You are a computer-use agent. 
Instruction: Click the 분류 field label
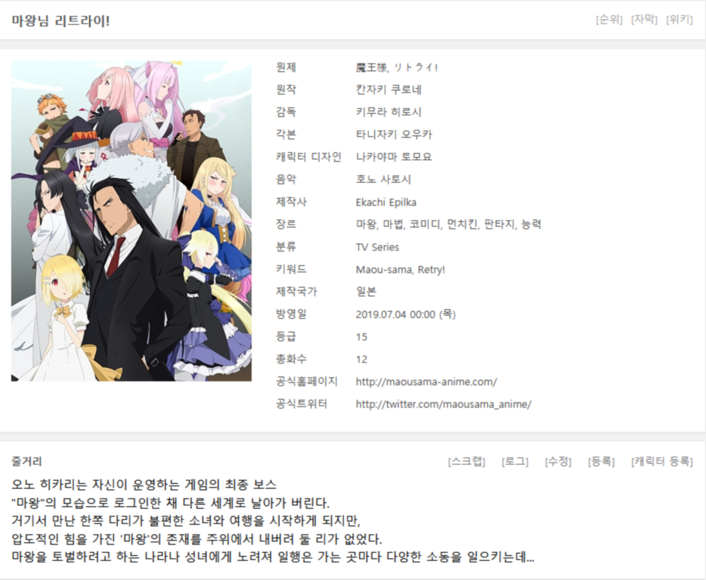286,247
